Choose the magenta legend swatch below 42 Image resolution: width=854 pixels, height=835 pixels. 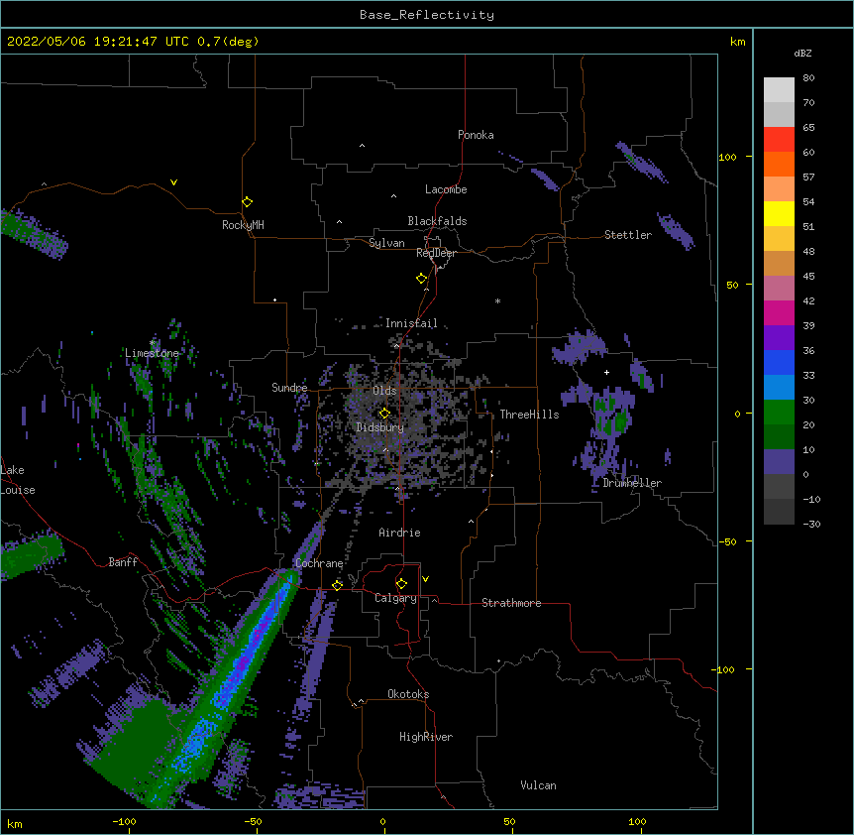coord(779,312)
